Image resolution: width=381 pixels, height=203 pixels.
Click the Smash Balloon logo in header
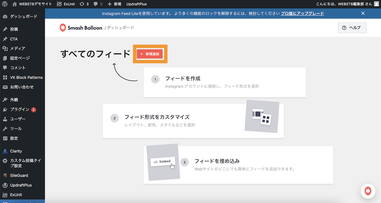(81, 28)
